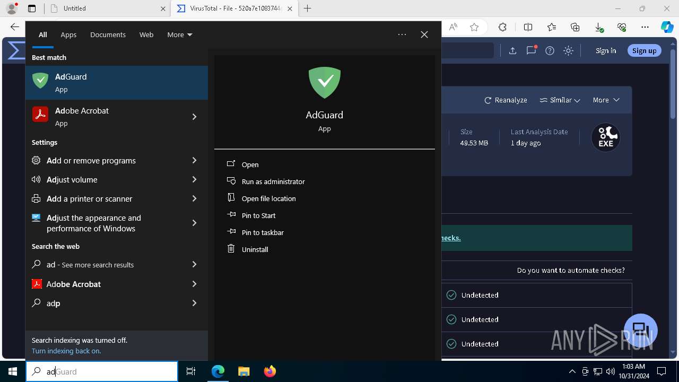Select Adobe Acrobat web search suggestion
Image resolution: width=679 pixels, height=382 pixels.
[104, 284]
